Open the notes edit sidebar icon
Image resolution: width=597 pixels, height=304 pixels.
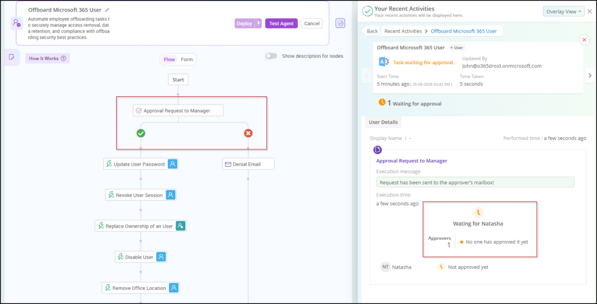click(x=12, y=57)
